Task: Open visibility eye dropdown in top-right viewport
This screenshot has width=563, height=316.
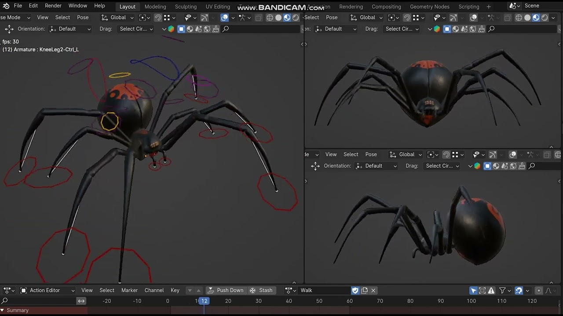Action: coord(439,18)
